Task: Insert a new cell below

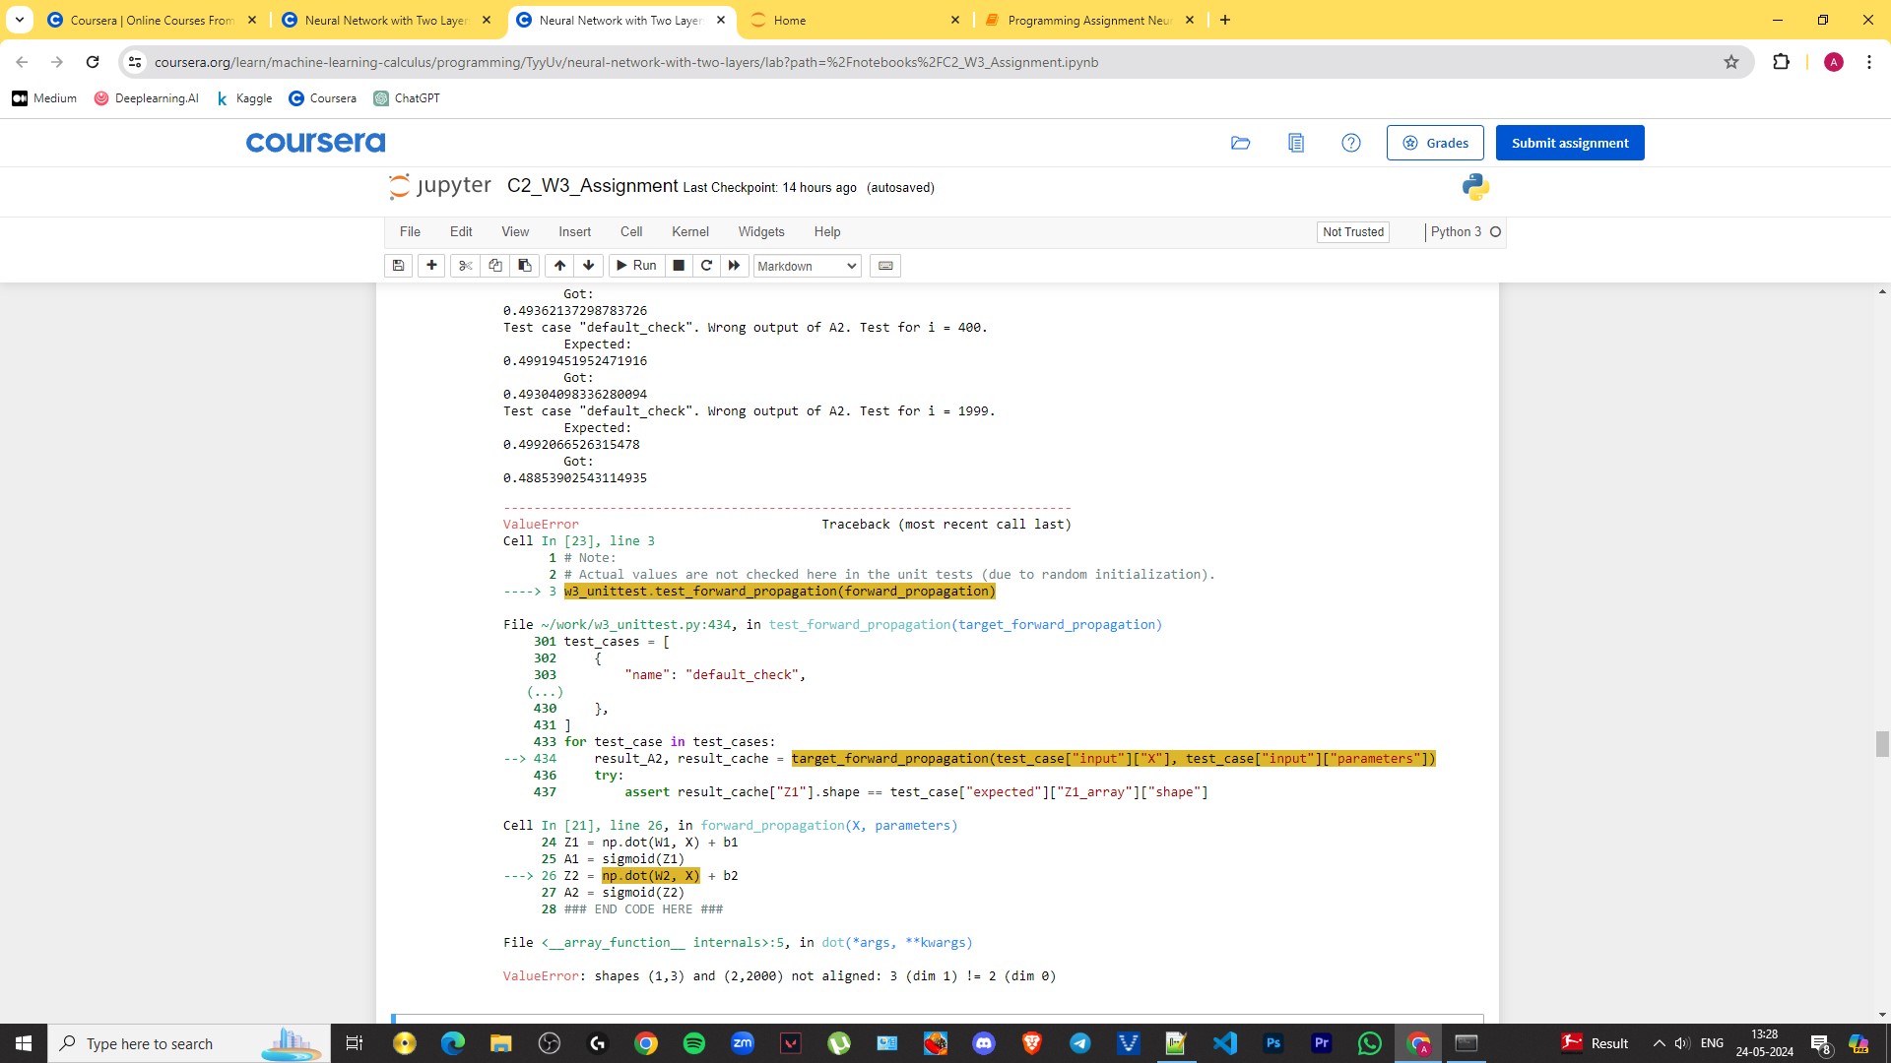Action: pos(431,266)
